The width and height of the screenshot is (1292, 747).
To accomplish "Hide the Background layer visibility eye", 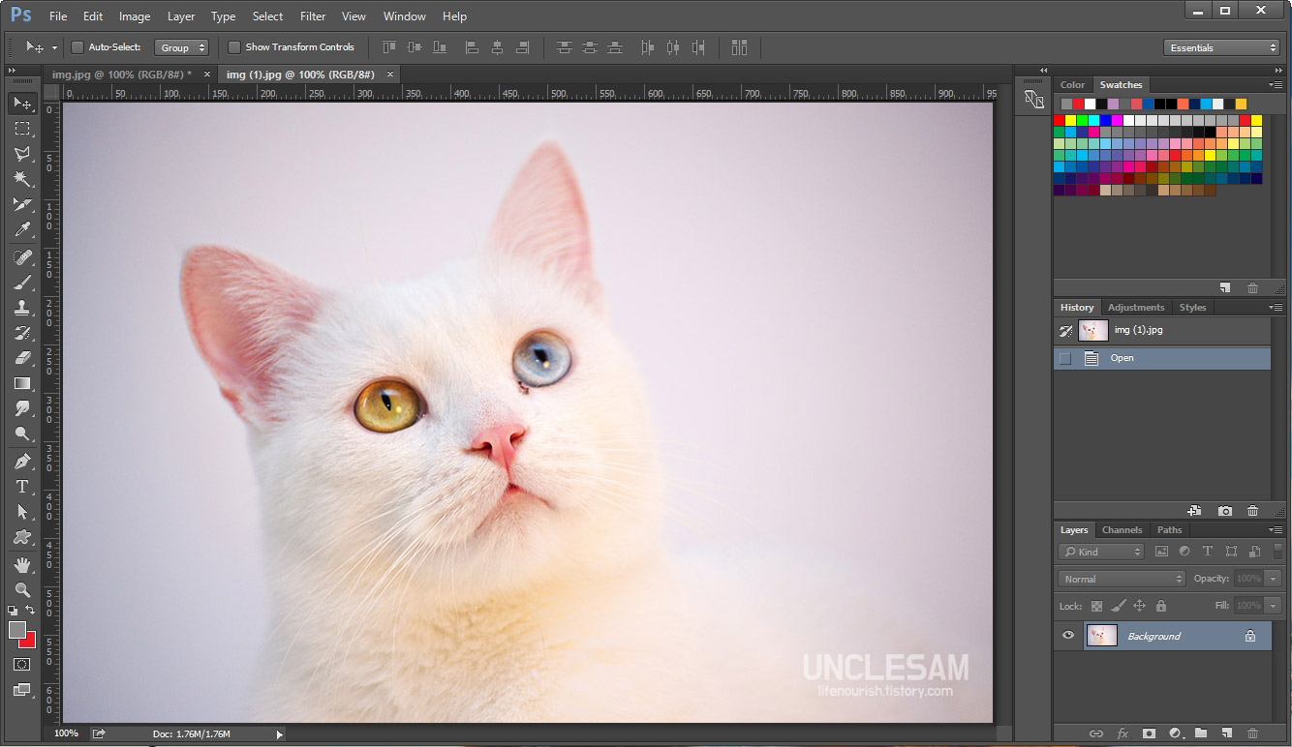I will [1068, 636].
